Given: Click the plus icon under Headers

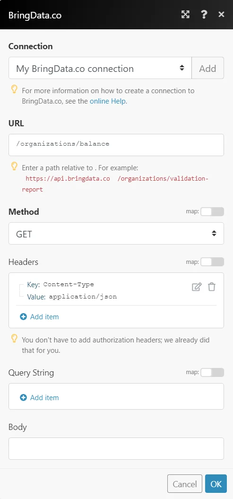Looking at the screenshot, I should [24, 316].
